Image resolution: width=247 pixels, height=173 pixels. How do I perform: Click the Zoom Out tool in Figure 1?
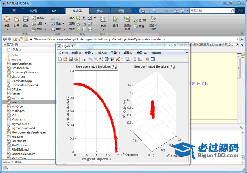pos(96,59)
